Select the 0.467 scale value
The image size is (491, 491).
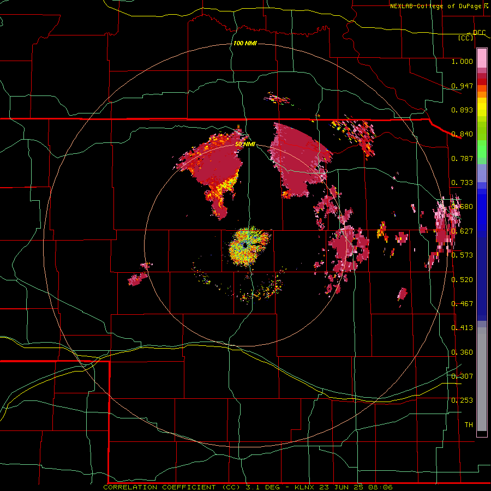click(x=462, y=304)
